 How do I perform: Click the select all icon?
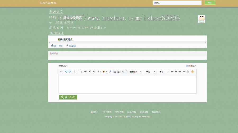coord(123,72)
